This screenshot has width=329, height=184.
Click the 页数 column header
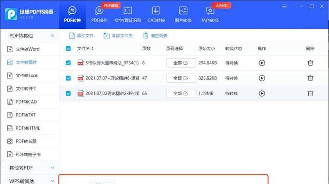point(146,49)
